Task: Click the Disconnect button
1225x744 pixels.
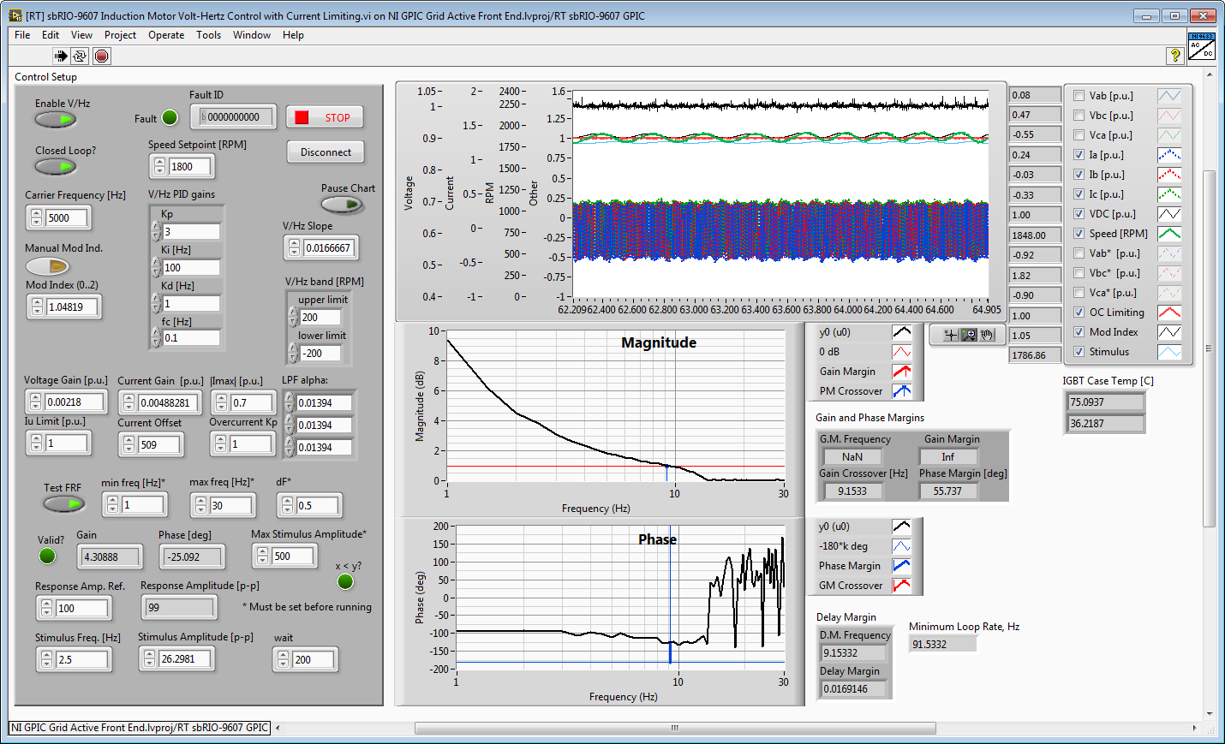Action: coord(326,152)
